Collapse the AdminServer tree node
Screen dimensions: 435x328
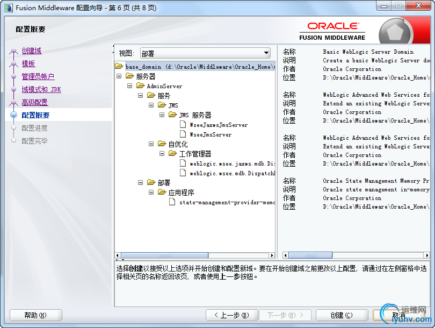click(x=129, y=85)
